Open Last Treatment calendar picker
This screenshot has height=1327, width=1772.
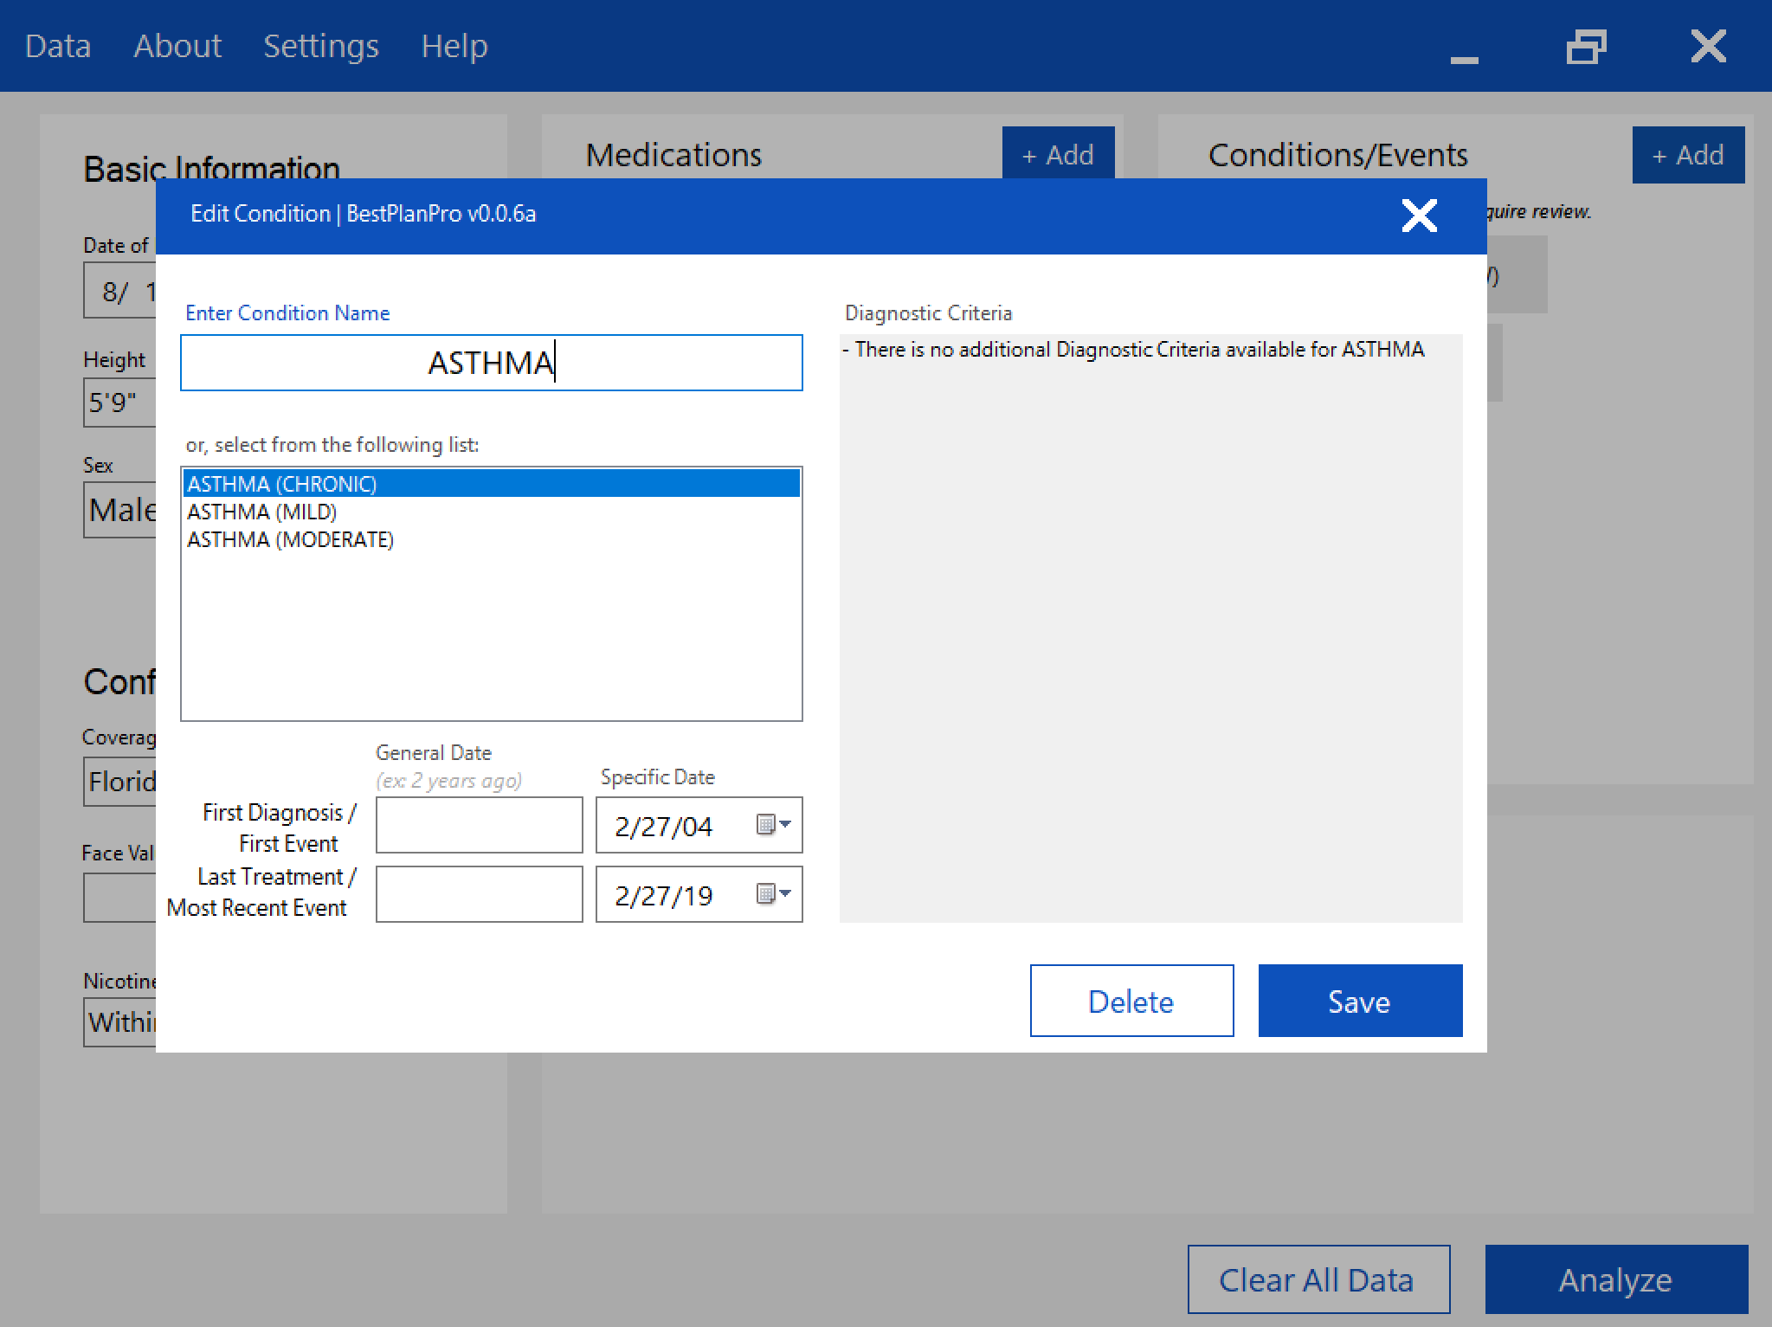(x=774, y=894)
